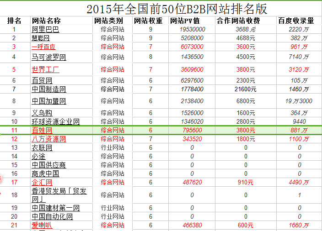322x231 pixels.
Task: Click the 义乌购 hyperlink
Action: pos(41,113)
